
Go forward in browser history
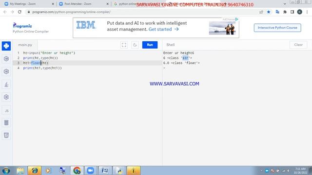point(12,12)
